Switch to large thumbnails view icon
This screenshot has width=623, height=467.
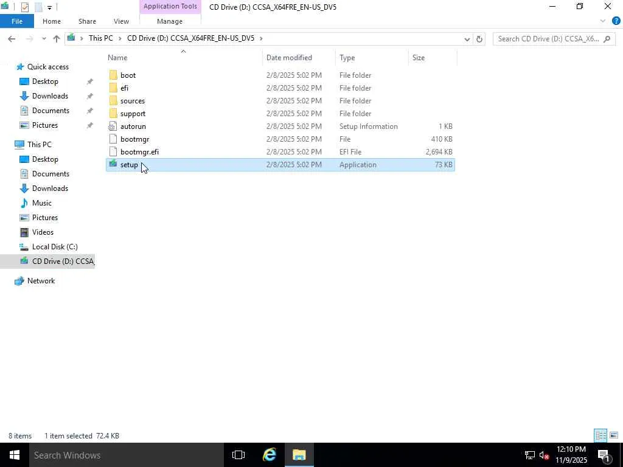coord(614,435)
